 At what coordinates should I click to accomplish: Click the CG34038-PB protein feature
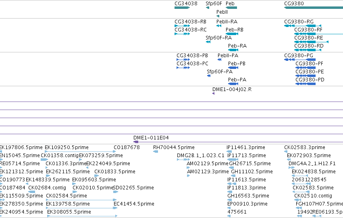[x=183, y=60]
